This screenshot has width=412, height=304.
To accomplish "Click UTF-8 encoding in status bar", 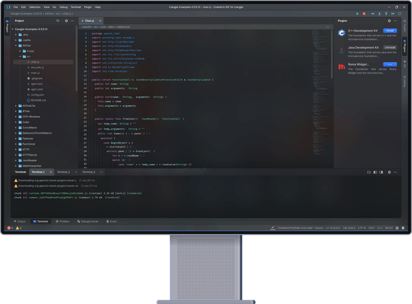I will (x=361, y=228).
